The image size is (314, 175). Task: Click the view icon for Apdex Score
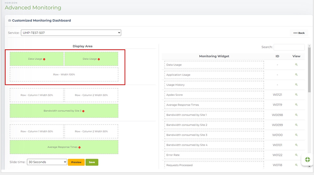tap(296, 95)
